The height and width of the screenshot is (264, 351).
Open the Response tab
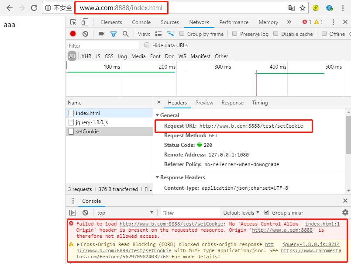point(232,103)
